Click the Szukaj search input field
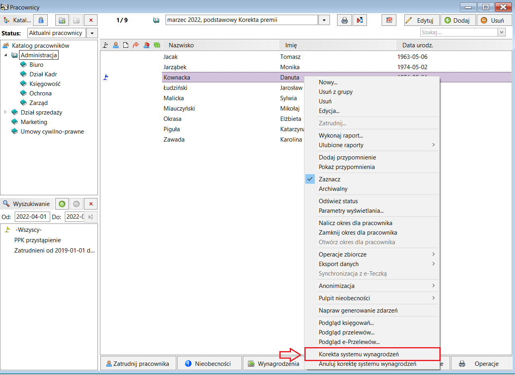515x375 pixels. 458,33
